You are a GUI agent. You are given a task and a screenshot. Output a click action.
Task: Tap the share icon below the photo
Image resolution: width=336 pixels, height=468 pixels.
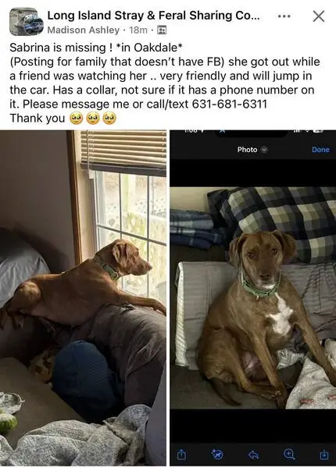[x=181, y=455]
